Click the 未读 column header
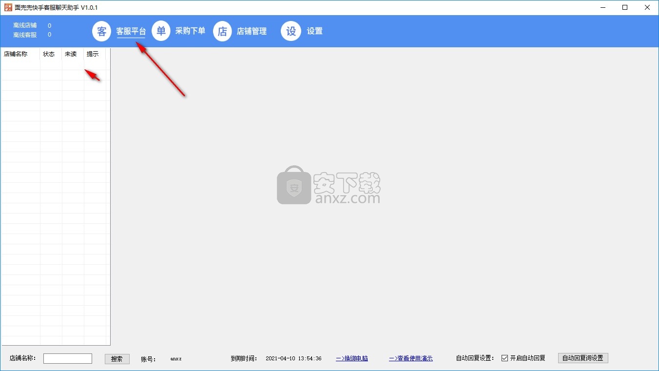This screenshot has height=371, width=659. pyautogui.click(x=73, y=54)
